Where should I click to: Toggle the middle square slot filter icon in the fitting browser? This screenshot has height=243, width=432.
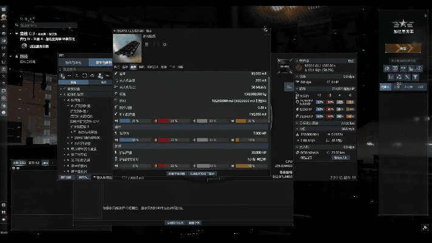pos(84,75)
